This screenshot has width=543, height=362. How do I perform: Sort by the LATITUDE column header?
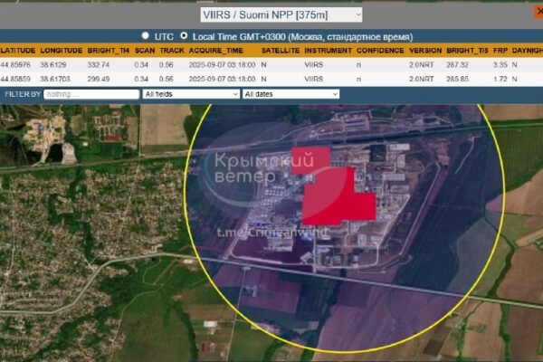coord(18,51)
